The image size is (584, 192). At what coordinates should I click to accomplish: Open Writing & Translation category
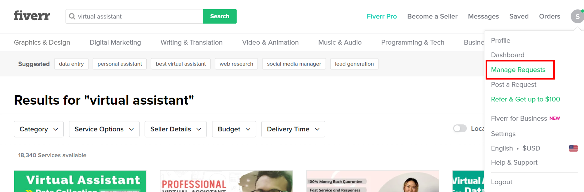coord(192,43)
